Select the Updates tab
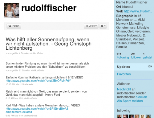The width and height of the screenshot is (154, 118). tap(134, 67)
